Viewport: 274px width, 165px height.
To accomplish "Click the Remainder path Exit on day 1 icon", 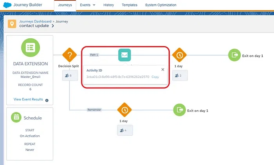I will [x=179, y=110].
